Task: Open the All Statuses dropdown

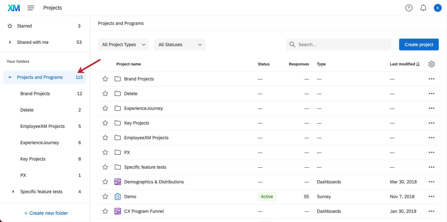Action: click(x=180, y=45)
